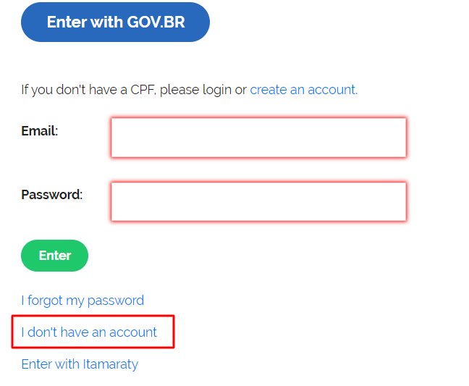
Task: Click the Email: field label
Action: pos(40,131)
